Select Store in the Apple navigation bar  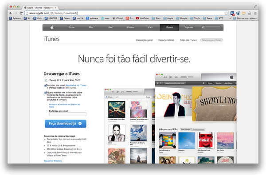click(71, 27)
